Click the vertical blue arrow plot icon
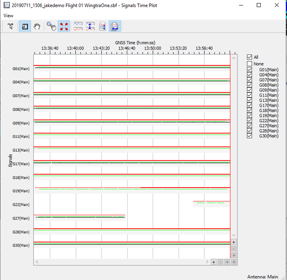Viewport: 287px width, 280px height. [90, 27]
